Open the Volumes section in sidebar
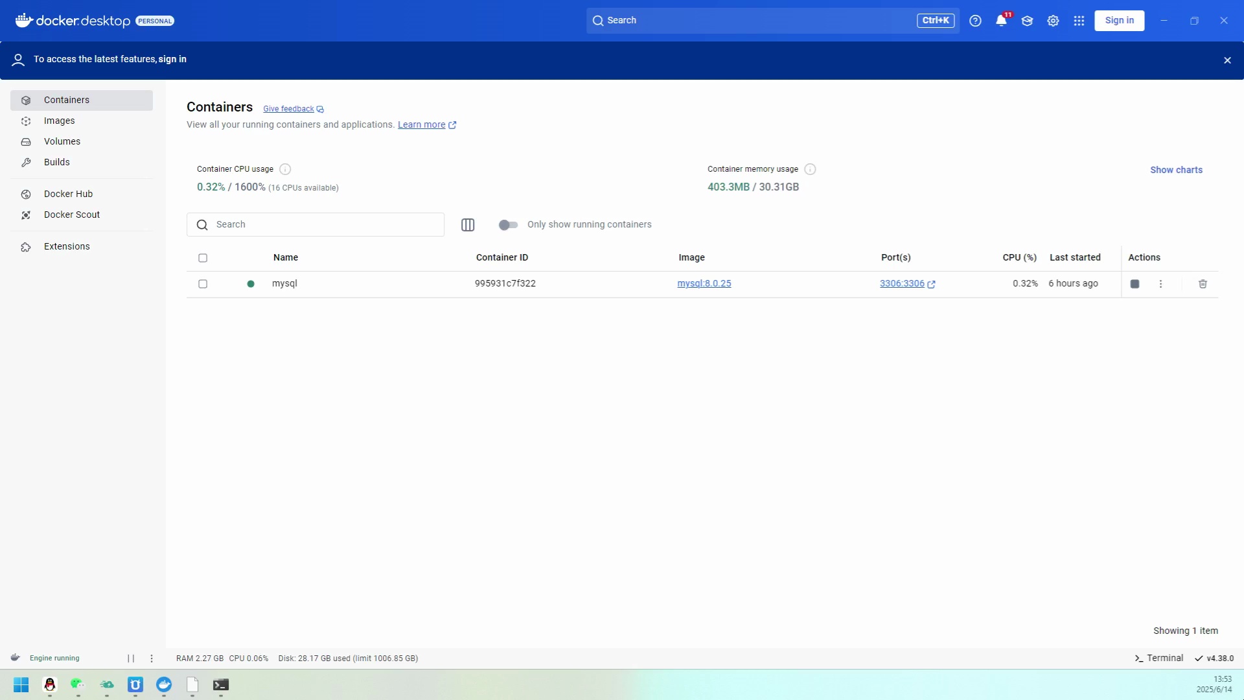Viewport: 1244px width, 700px height. 62,141
